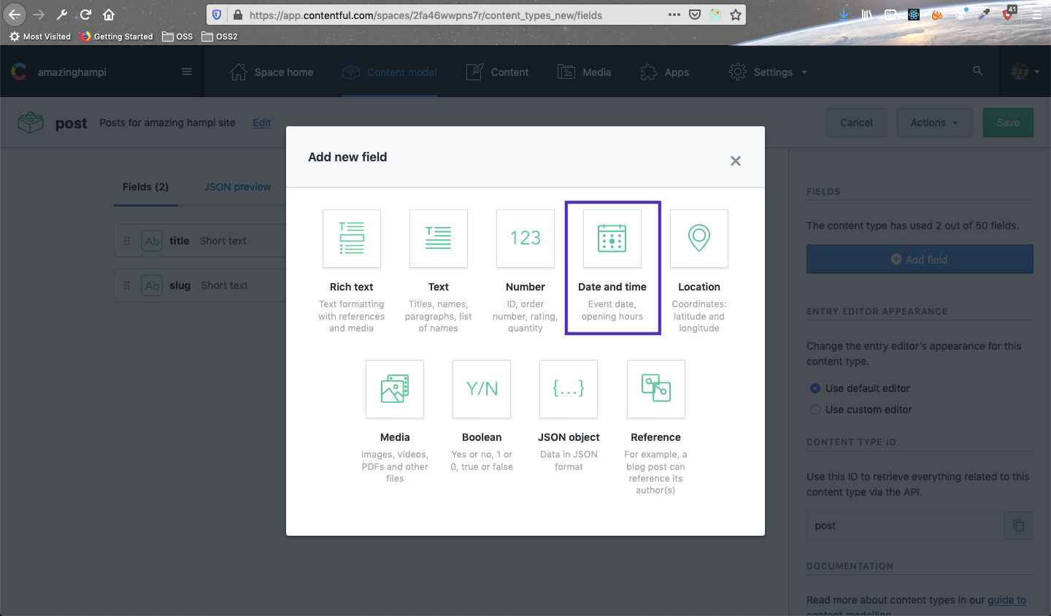Select the Boolean Y/N field icon
The image size is (1051, 616).
pyautogui.click(x=482, y=389)
